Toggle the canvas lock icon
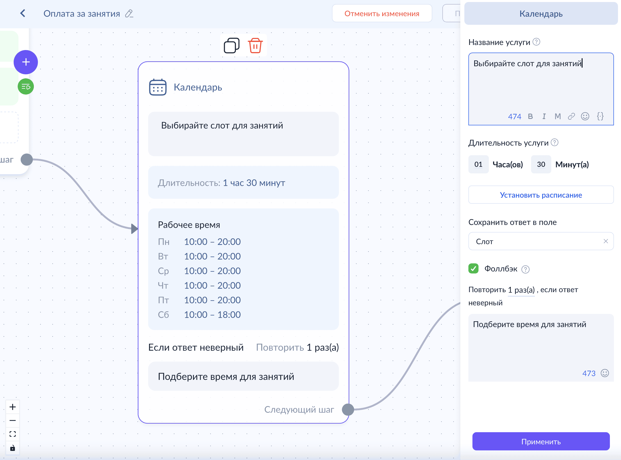 coord(13,448)
